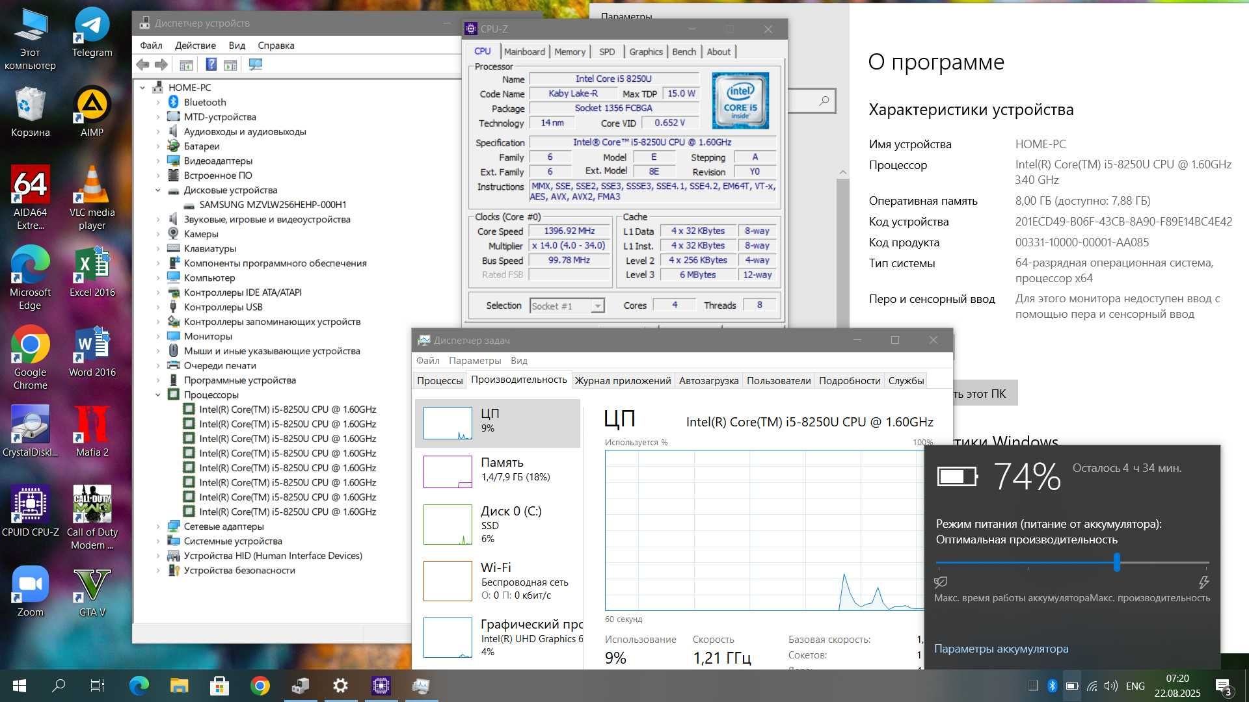Open the CrystalDiskInfo desktop shortcut

pos(30,432)
